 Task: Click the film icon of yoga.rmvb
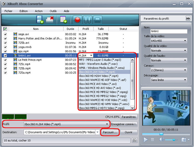15,47
